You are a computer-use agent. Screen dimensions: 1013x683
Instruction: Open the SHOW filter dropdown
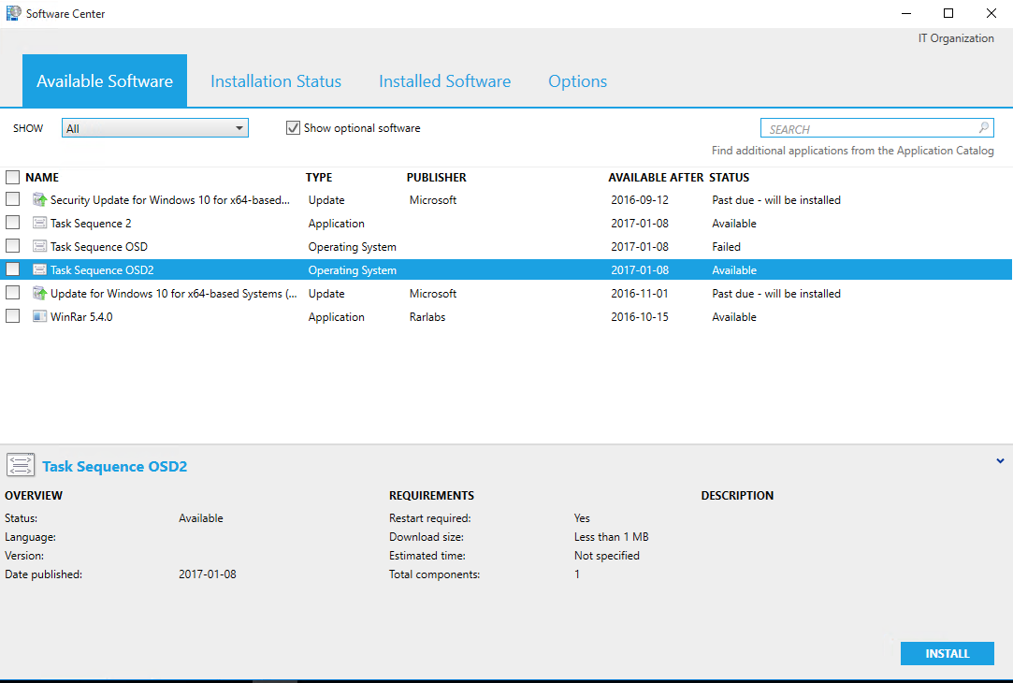(x=239, y=128)
